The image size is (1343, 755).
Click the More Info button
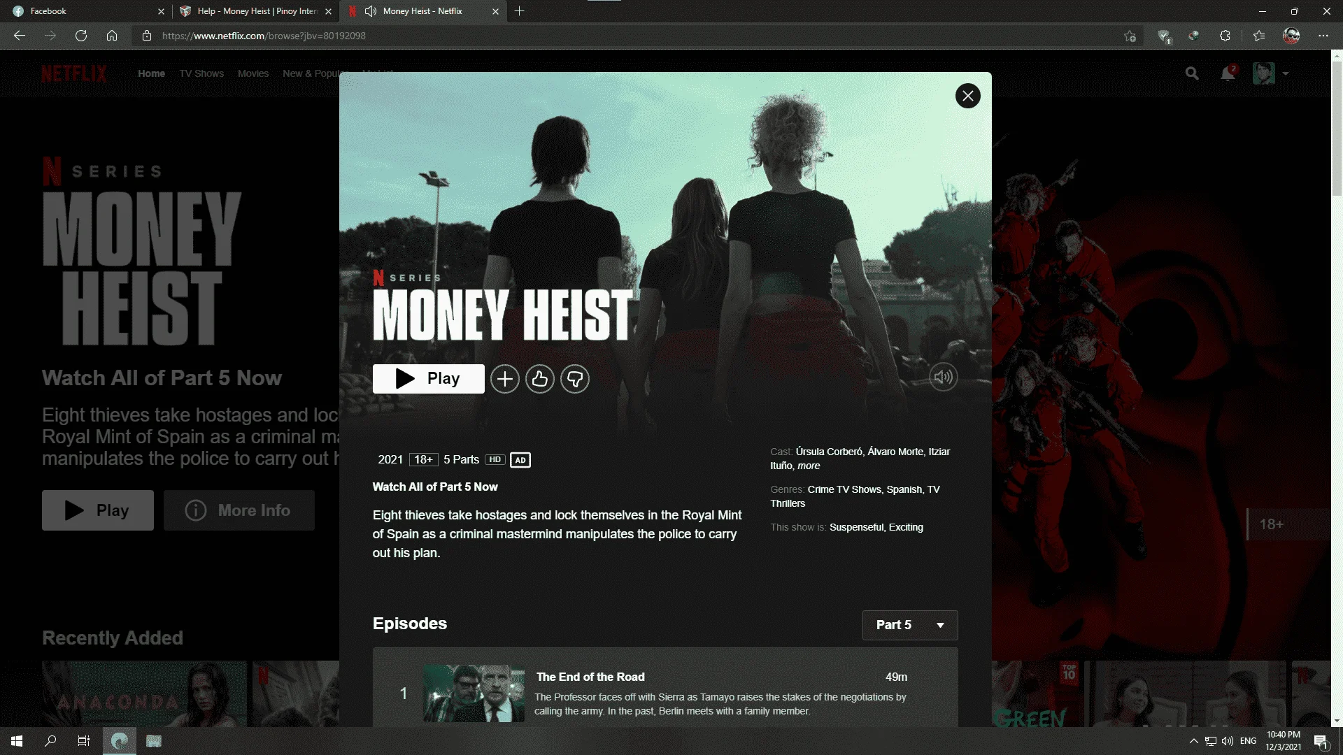pos(239,510)
